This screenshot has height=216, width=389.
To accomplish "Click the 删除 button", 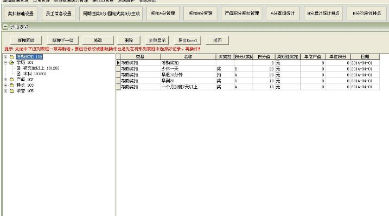I will pyautogui.click(x=129, y=40).
